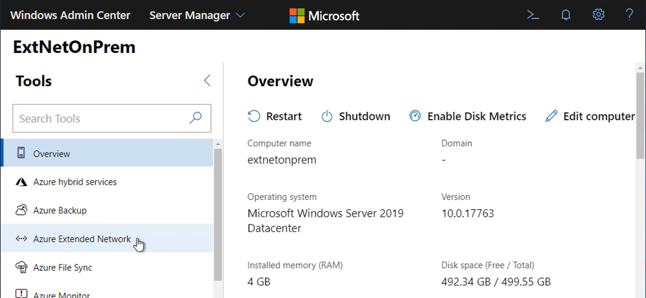Click the Search Tools input field
The width and height of the screenshot is (646, 298).
click(x=99, y=119)
